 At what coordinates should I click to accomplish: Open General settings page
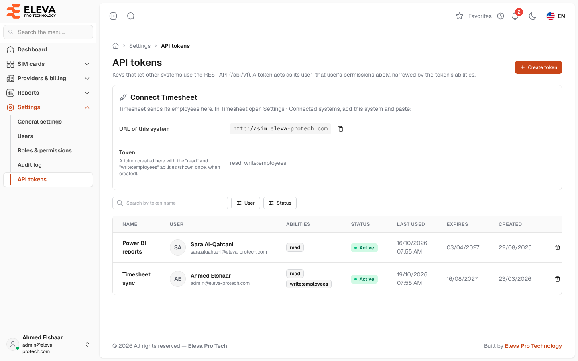click(x=40, y=122)
